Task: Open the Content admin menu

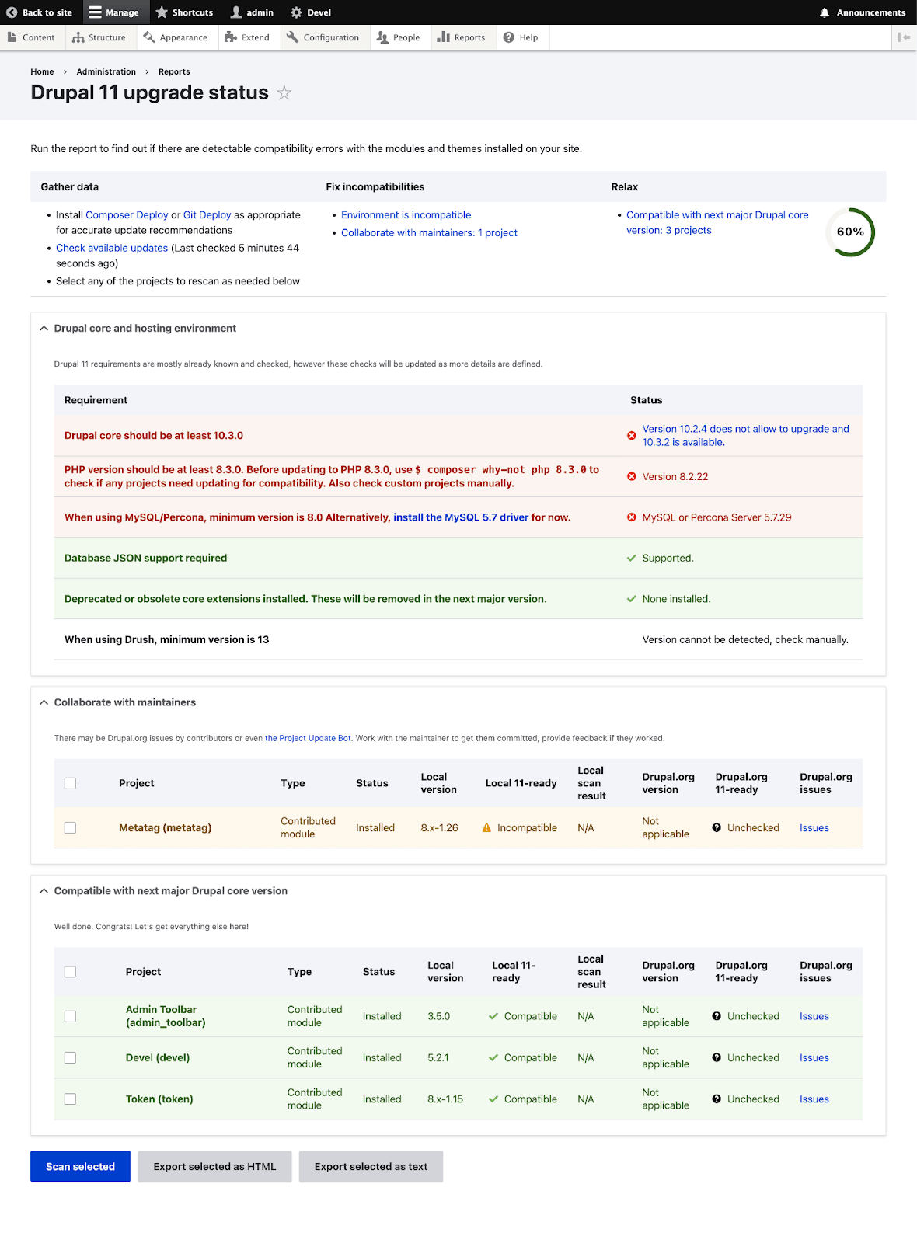Action: tap(31, 37)
